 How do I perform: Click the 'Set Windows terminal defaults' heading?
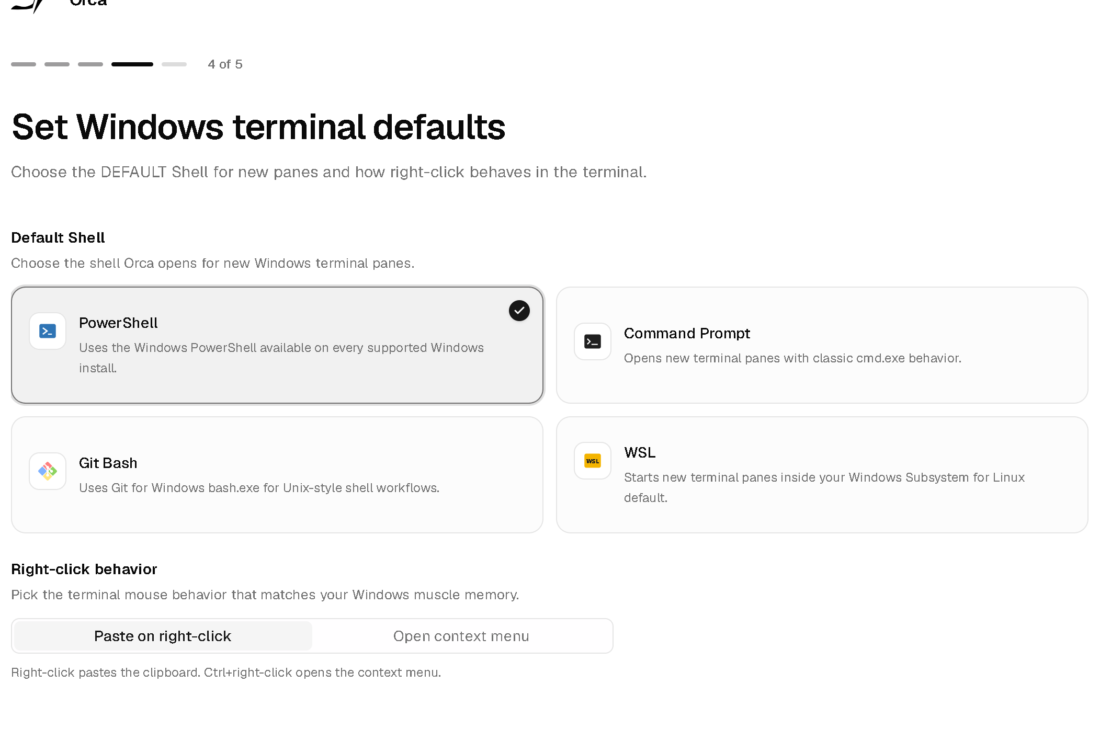pyautogui.click(x=258, y=127)
